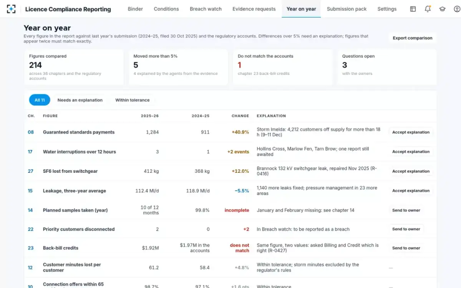Screen dimensions: 461x288
Task: Go to the Conditions tab
Action: 166,9
